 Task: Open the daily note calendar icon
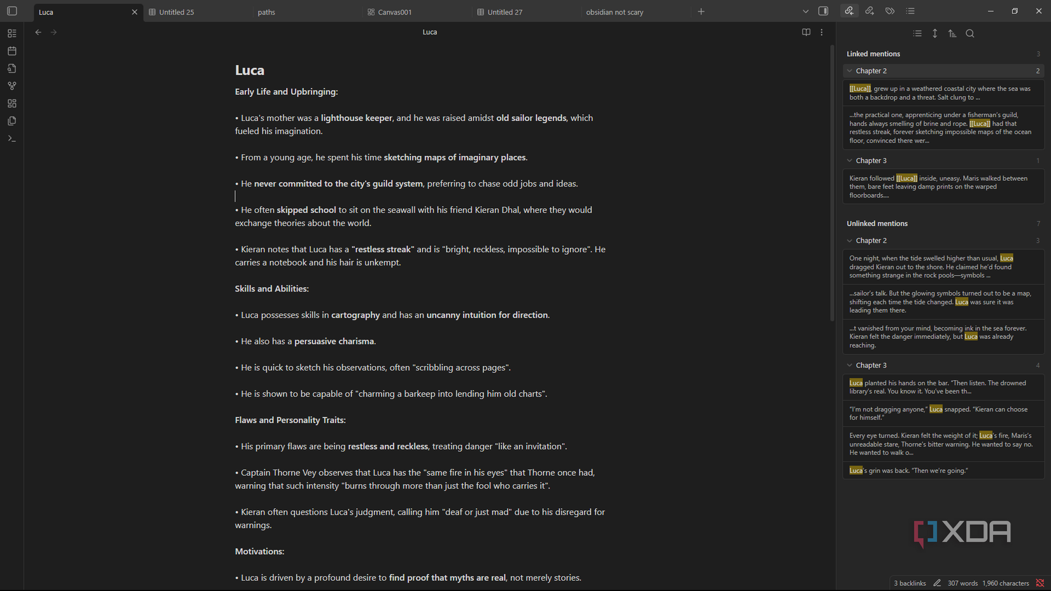coord(12,51)
